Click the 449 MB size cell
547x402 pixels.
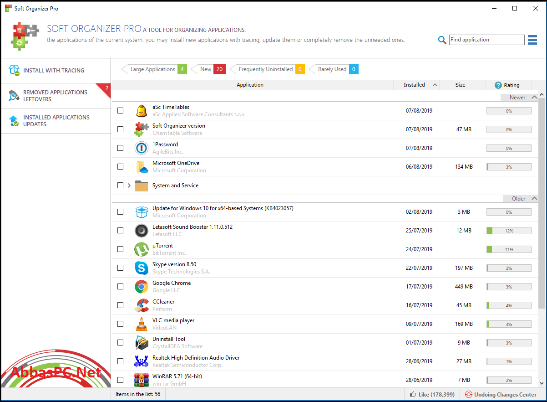click(x=464, y=287)
